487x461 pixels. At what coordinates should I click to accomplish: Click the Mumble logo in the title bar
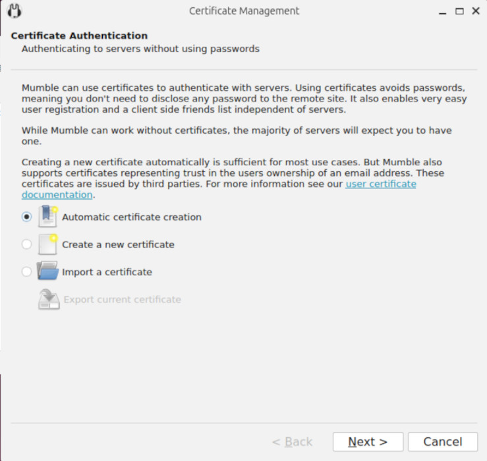click(x=14, y=11)
